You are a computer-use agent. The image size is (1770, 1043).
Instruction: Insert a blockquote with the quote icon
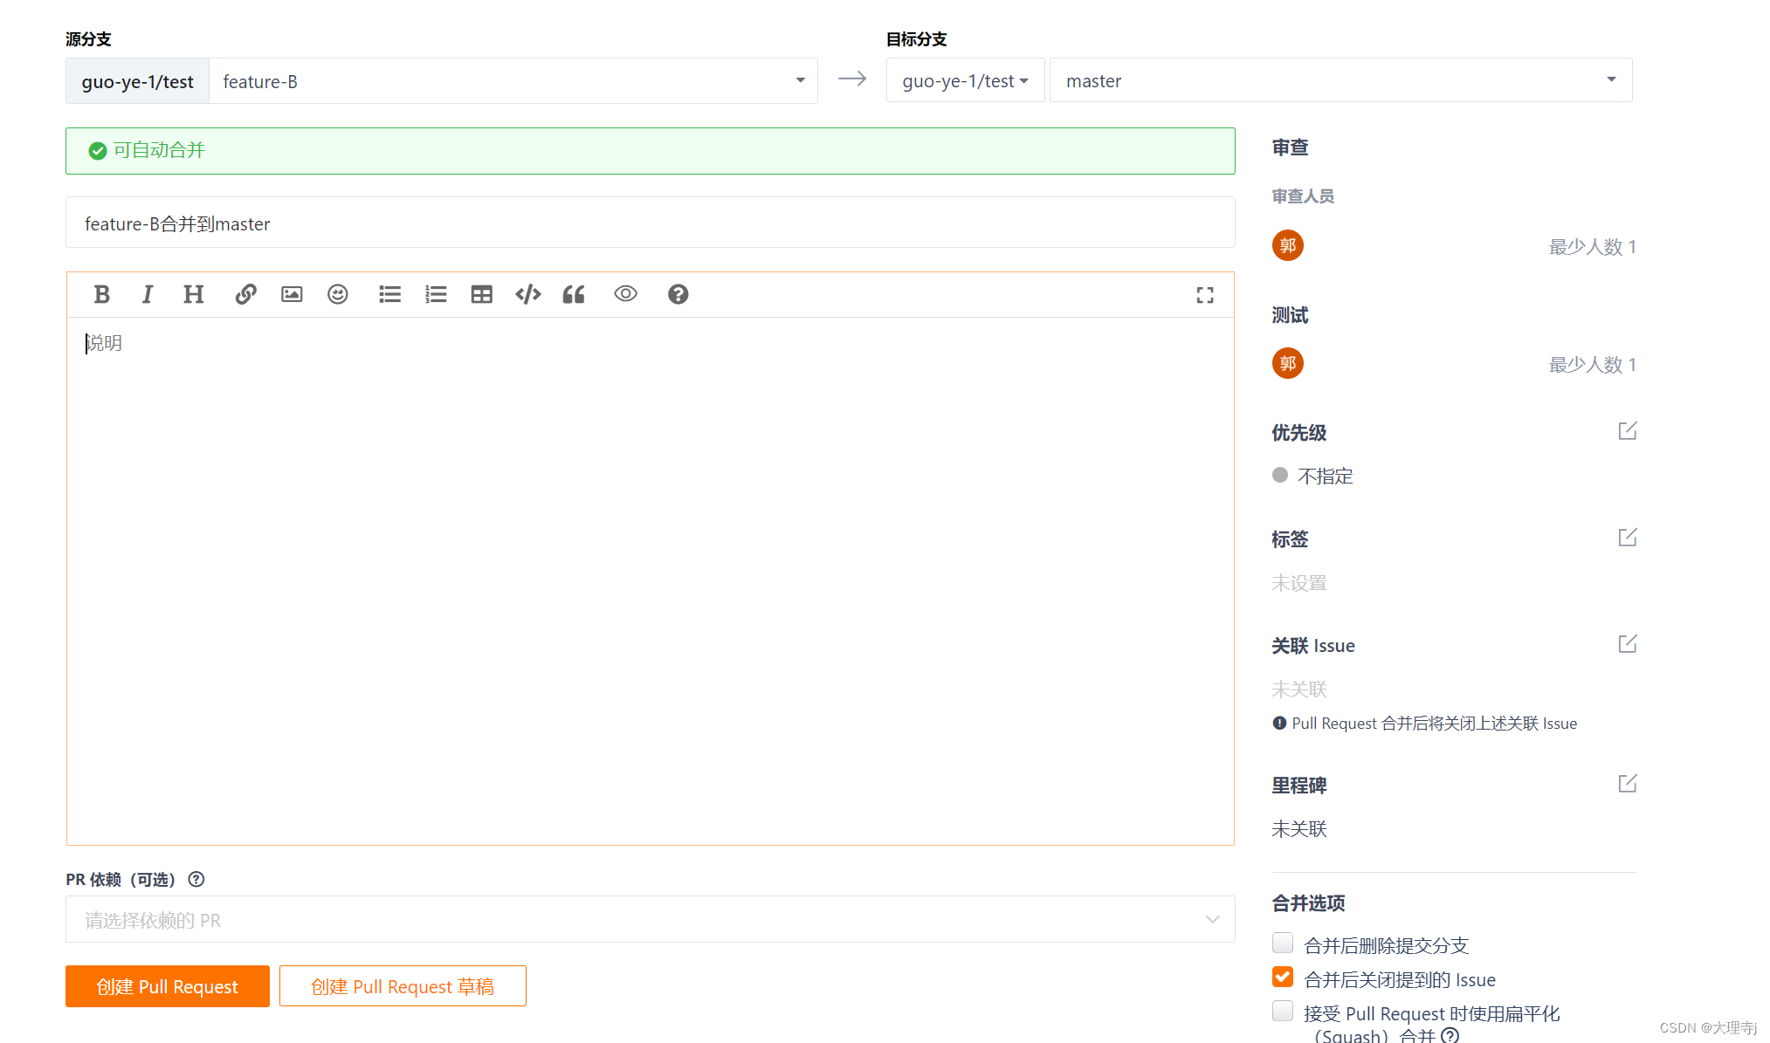coord(574,295)
